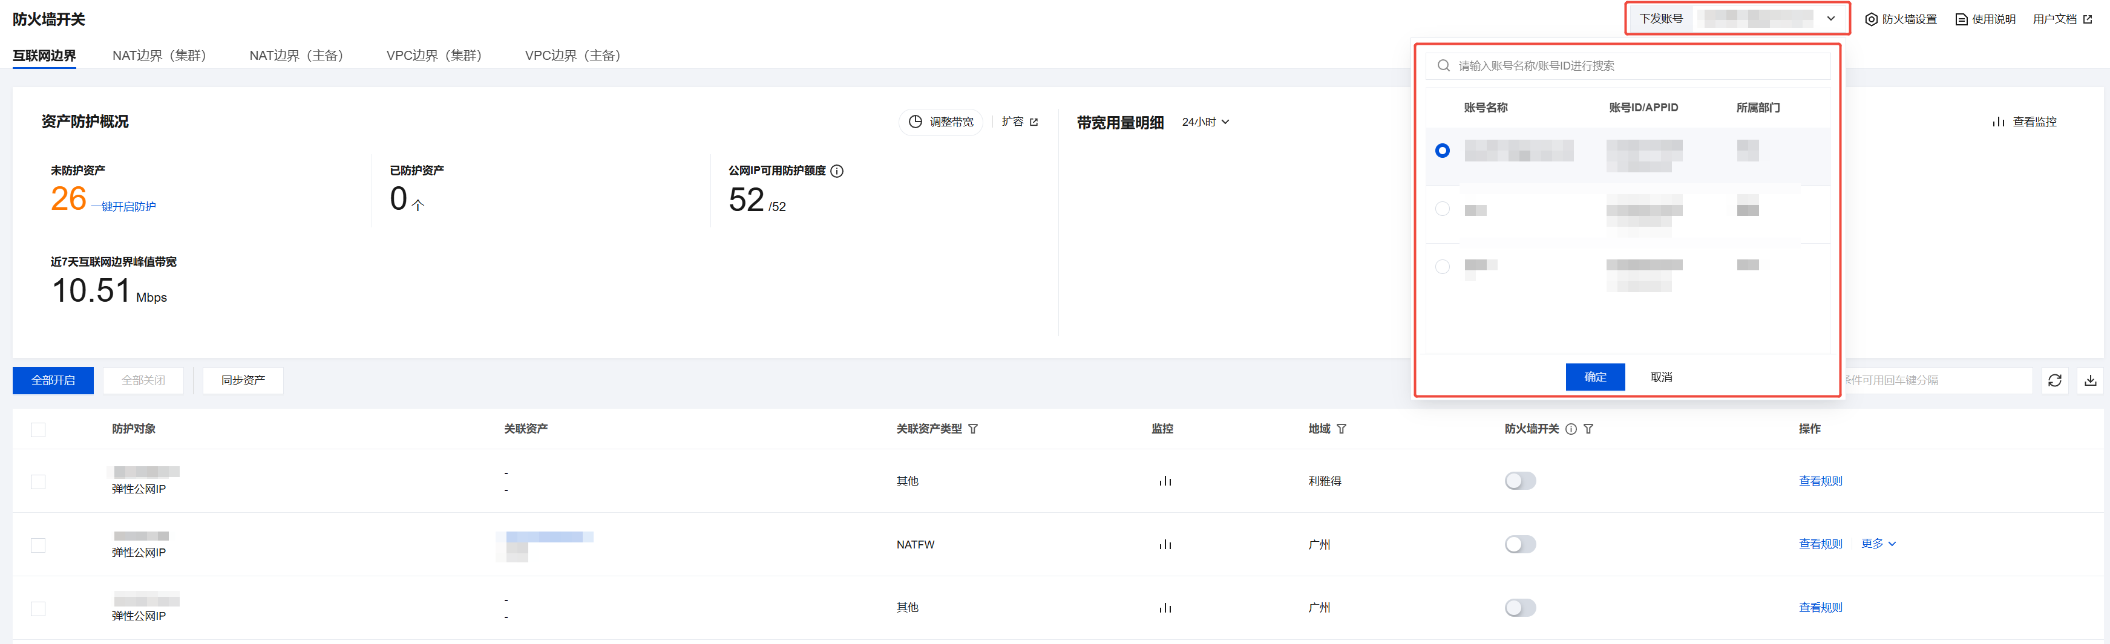This screenshot has height=644, width=2110.
Task: Open monitoring chart for the last 广州 row
Action: (1165, 608)
